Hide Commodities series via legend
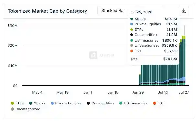The height and width of the screenshot is (121, 196). tap(100, 103)
